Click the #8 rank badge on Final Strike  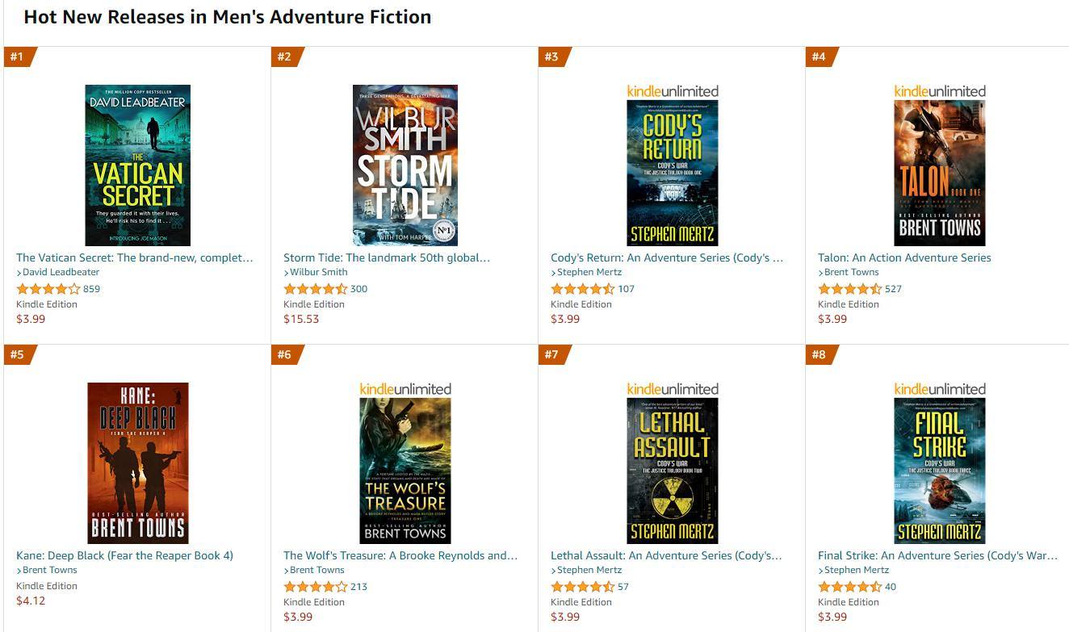click(817, 354)
